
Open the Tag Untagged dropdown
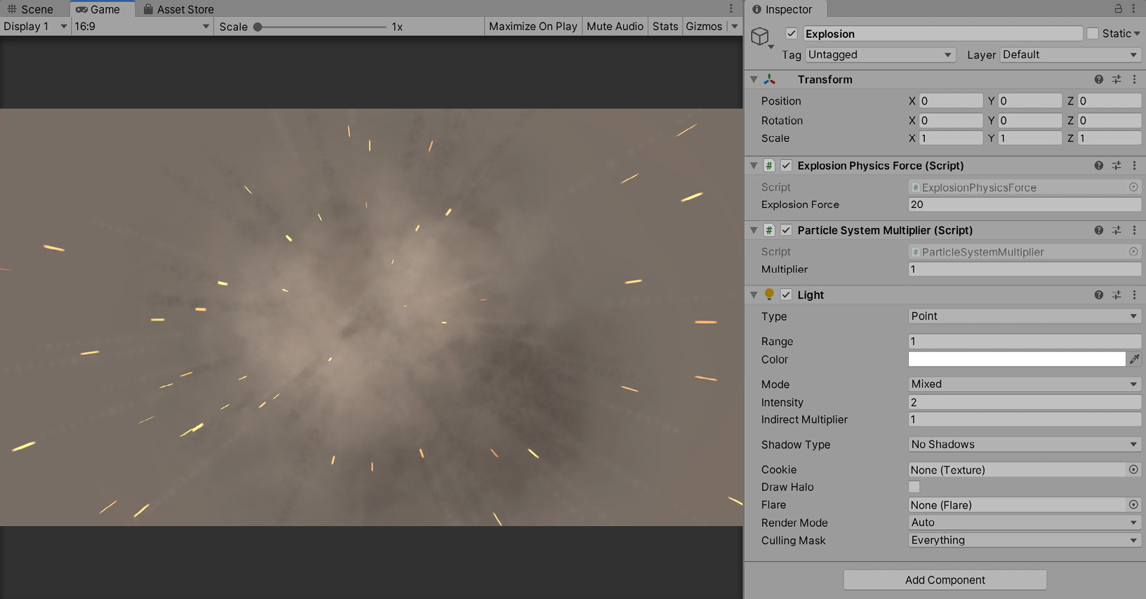coord(880,55)
